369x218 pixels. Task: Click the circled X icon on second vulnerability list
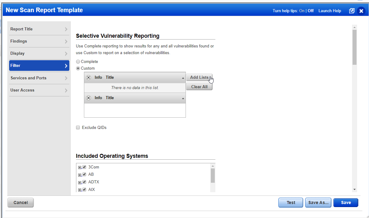pos(89,98)
